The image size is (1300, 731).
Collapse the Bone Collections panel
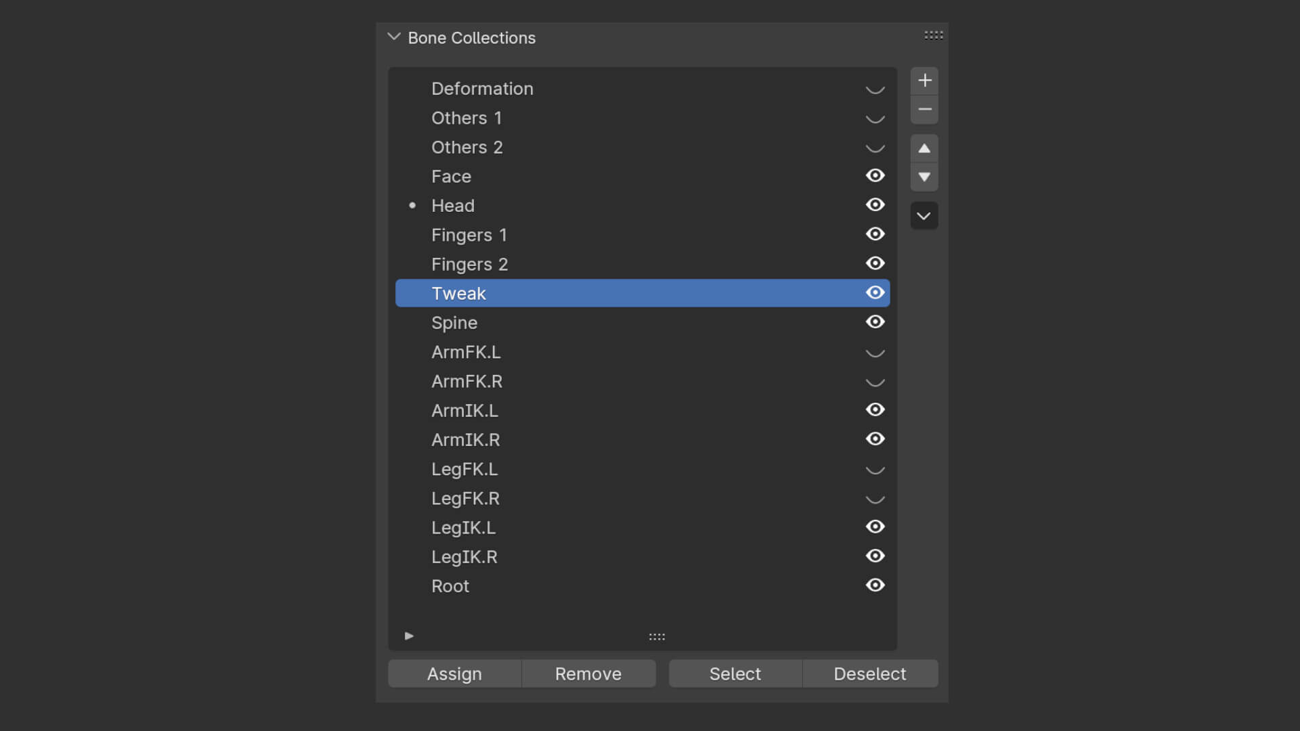(x=394, y=37)
